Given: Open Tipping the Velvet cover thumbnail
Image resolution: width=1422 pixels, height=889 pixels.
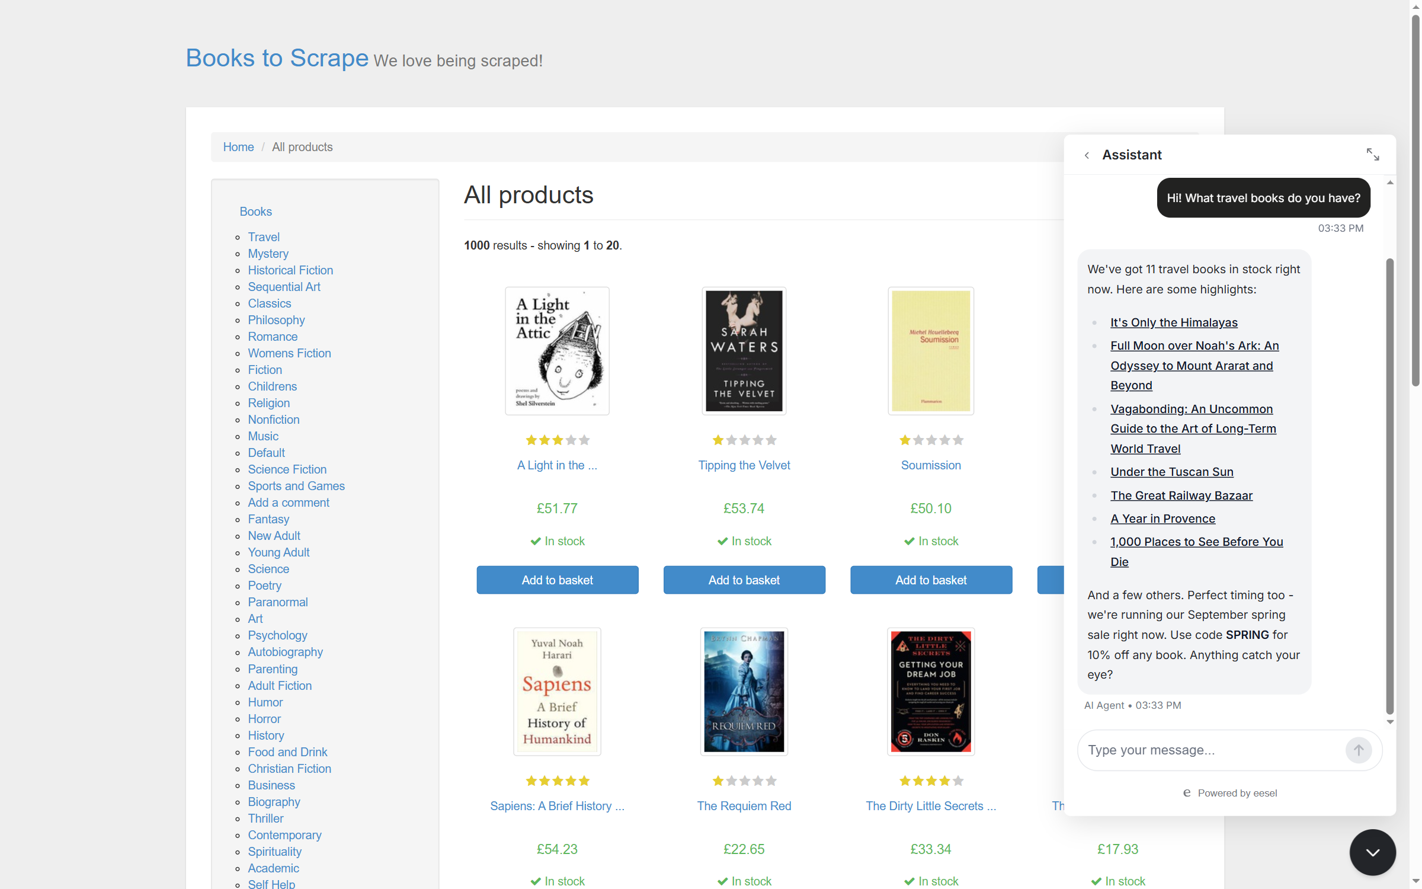Looking at the screenshot, I should [744, 351].
